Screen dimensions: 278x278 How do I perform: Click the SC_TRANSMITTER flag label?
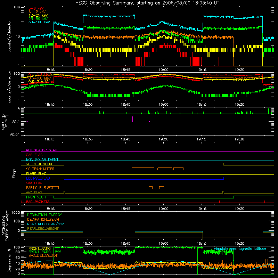pos(40,169)
